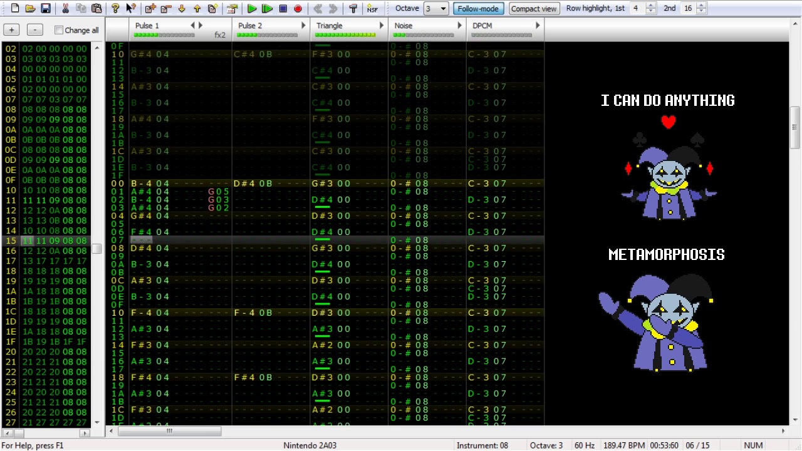
Task: Activate context help pointer icon
Action: tap(130, 9)
